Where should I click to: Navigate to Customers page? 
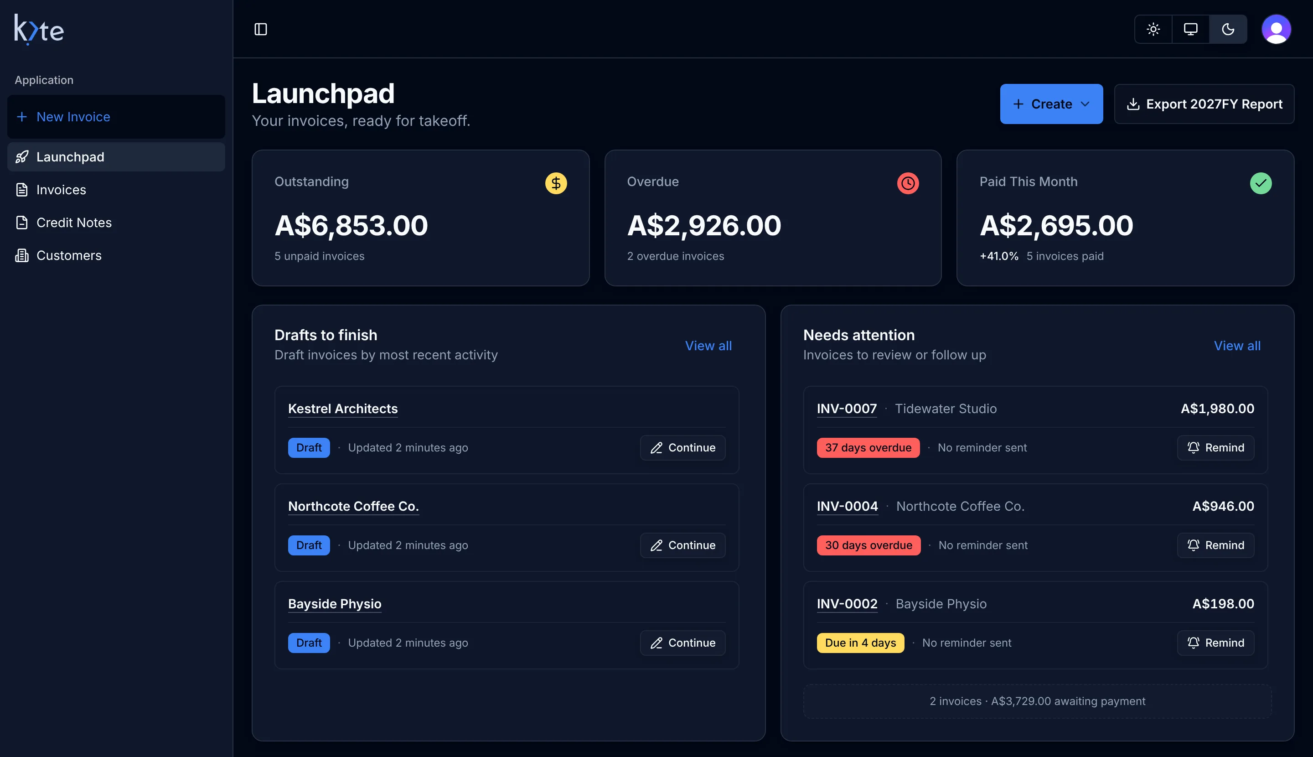[116, 255]
